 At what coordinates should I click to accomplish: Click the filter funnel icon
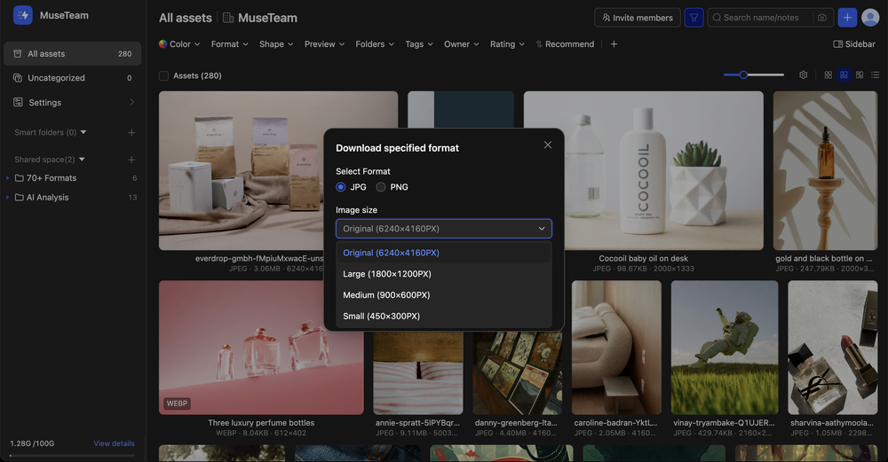click(694, 18)
